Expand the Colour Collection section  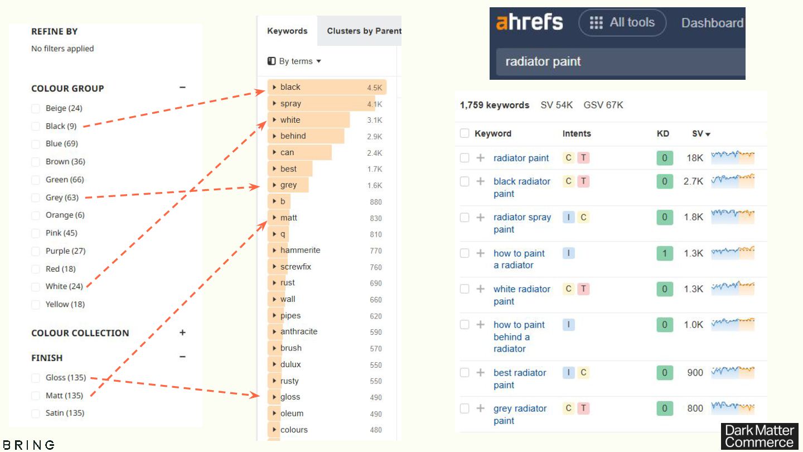[x=182, y=333]
